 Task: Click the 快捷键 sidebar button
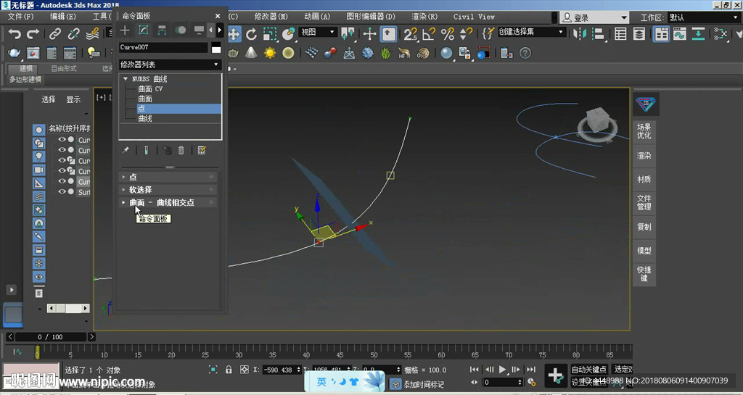644,274
